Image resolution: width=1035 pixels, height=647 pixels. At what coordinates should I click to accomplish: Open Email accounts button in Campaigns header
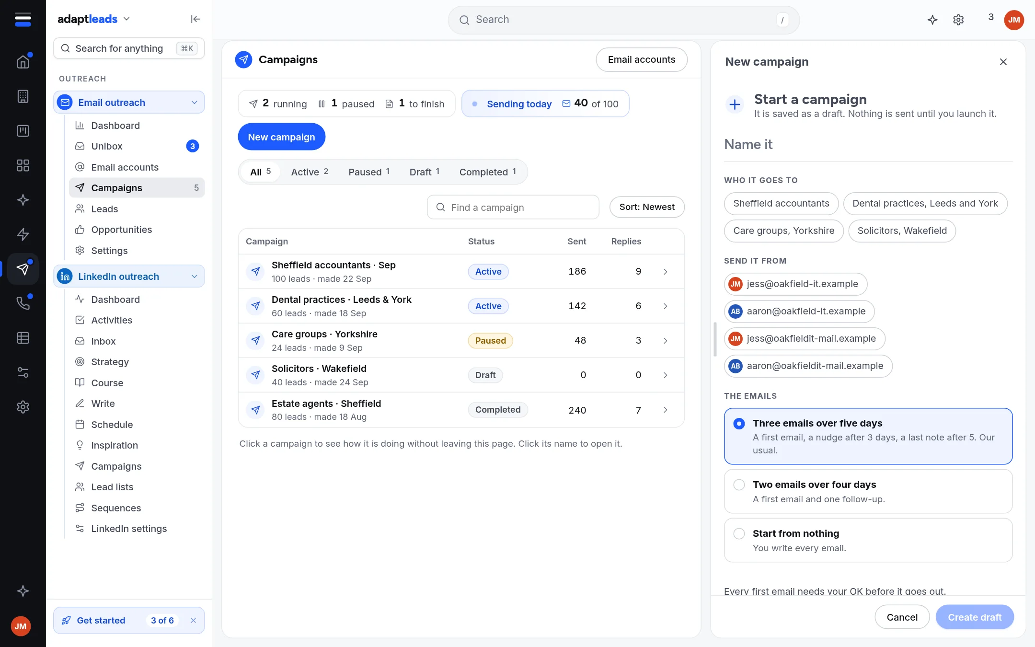pos(642,59)
